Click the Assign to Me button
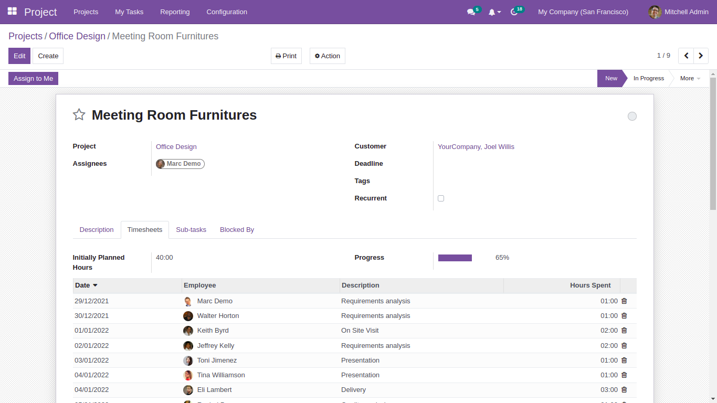 pos(33,78)
